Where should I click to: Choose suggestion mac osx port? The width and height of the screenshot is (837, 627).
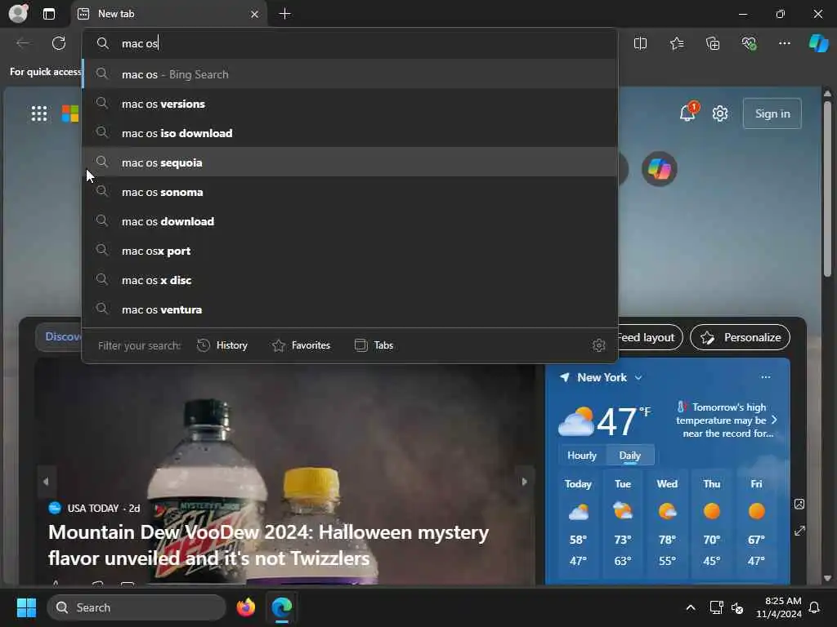(x=350, y=251)
